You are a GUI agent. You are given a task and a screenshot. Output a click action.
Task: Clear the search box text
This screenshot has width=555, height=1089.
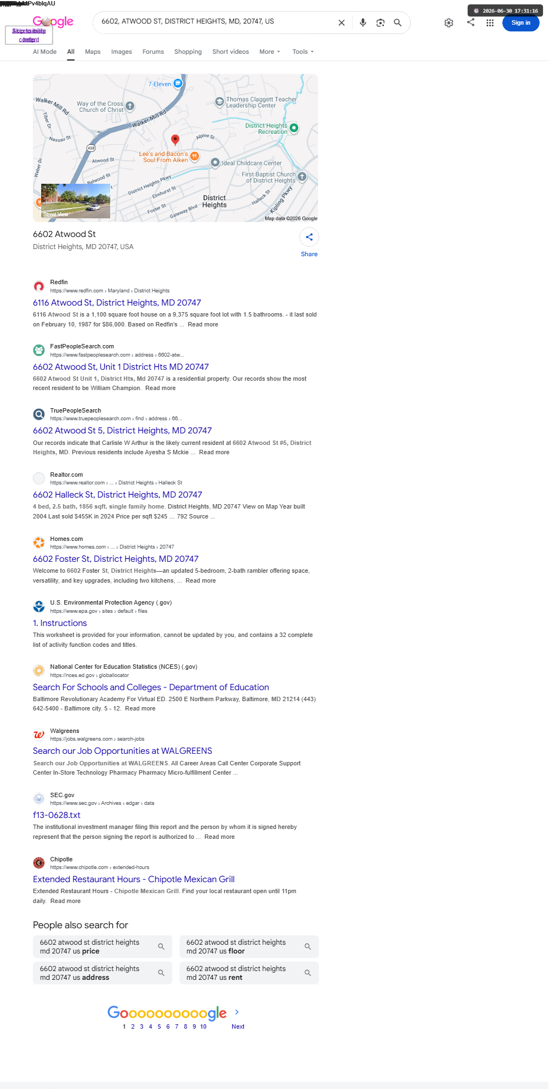coord(341,22)
